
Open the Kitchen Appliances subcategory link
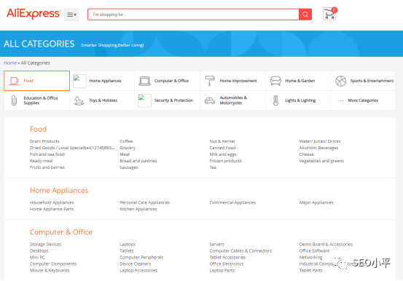click(x=138, y=209)
